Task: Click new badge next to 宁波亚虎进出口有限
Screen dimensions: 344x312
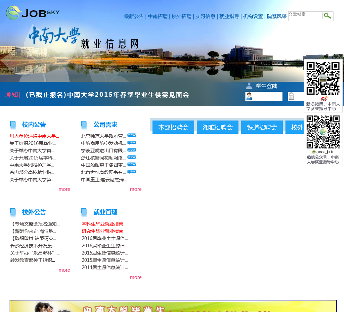Action: (x=132, y=150)
